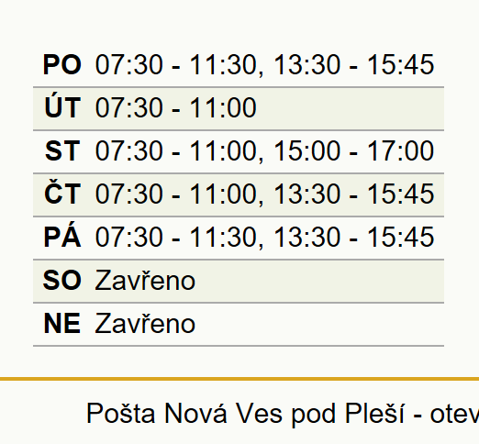Image resolution: width=479 pixels, height=444 pixels.
Task: Click the 13:30 - 15:45 slot on PO row
Action: click(x=353, y=64)
